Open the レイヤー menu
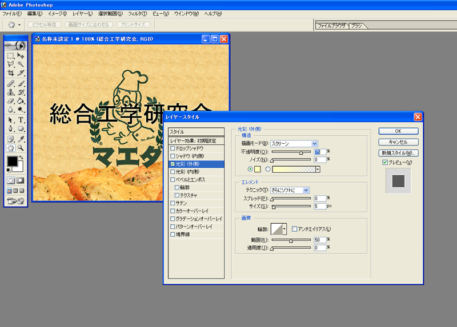The image size is (457, 327). tap(82, 14)
